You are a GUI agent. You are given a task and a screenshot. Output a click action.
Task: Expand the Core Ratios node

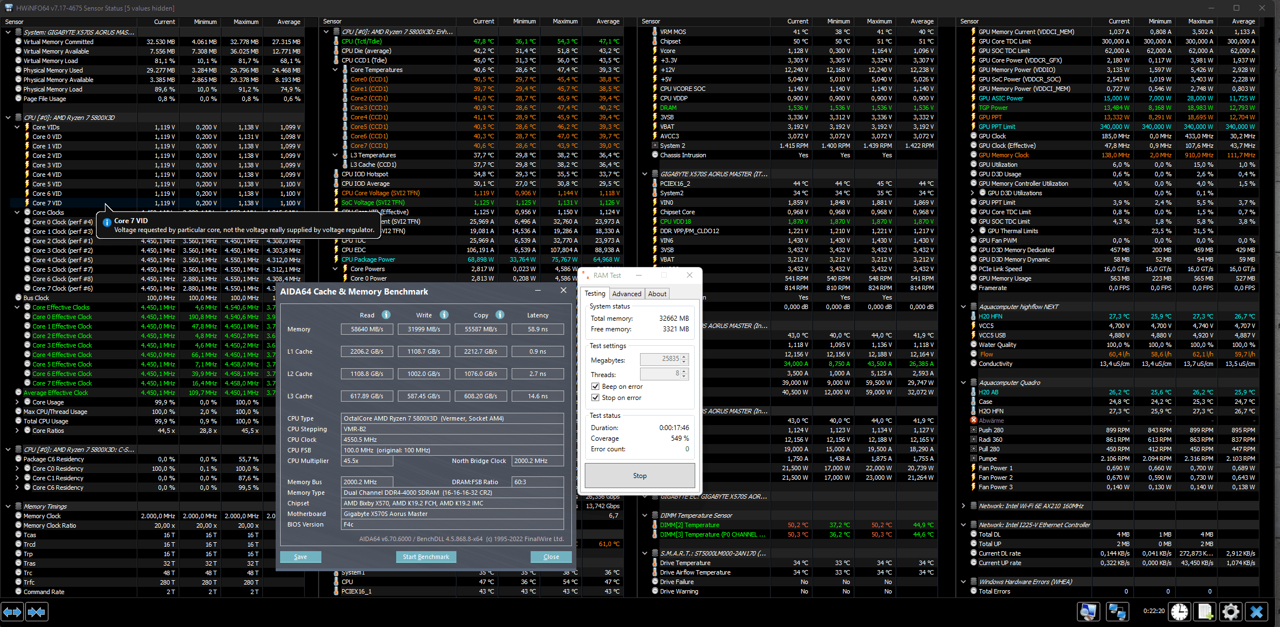[17, 431]
